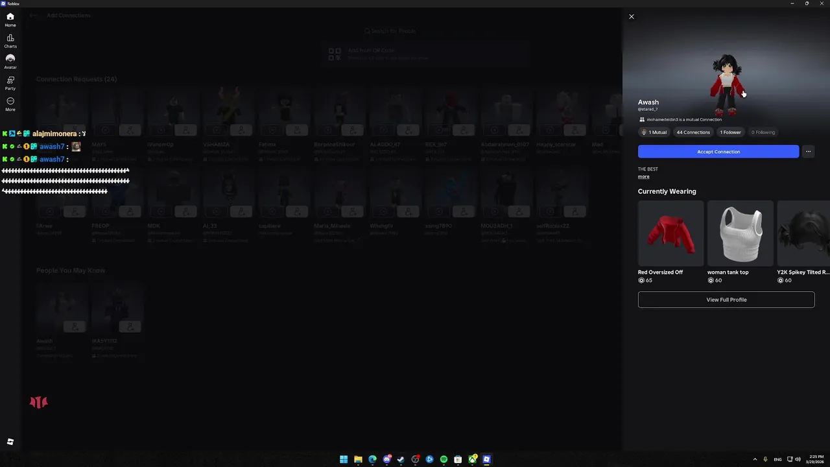Screen dimensions: 830x467
Task: Click the Awash display name
Action: click(x=648, y=102)
